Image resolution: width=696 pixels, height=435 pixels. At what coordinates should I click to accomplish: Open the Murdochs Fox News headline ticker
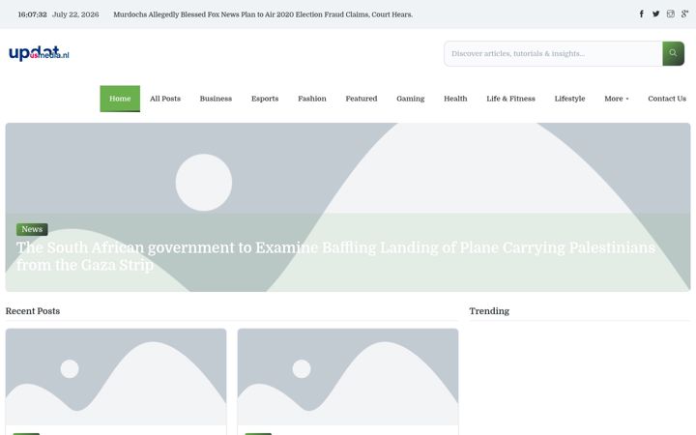pyautogui.click(x=263, y=14)
